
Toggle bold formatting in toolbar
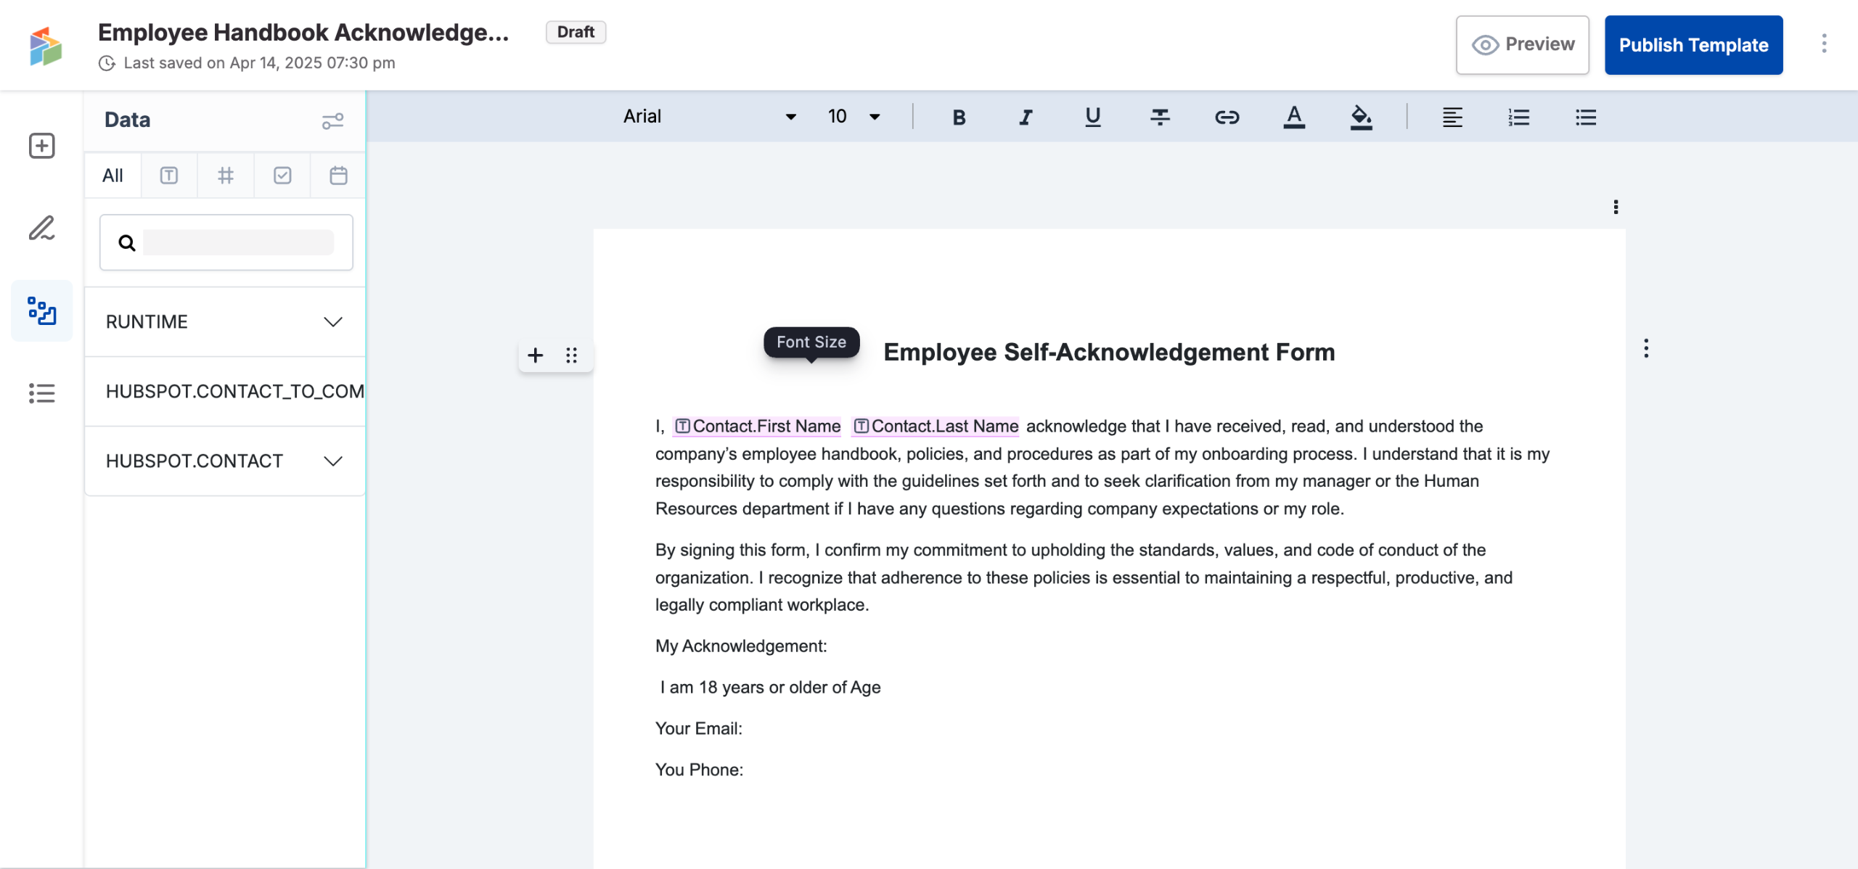[x=959, y=117]
